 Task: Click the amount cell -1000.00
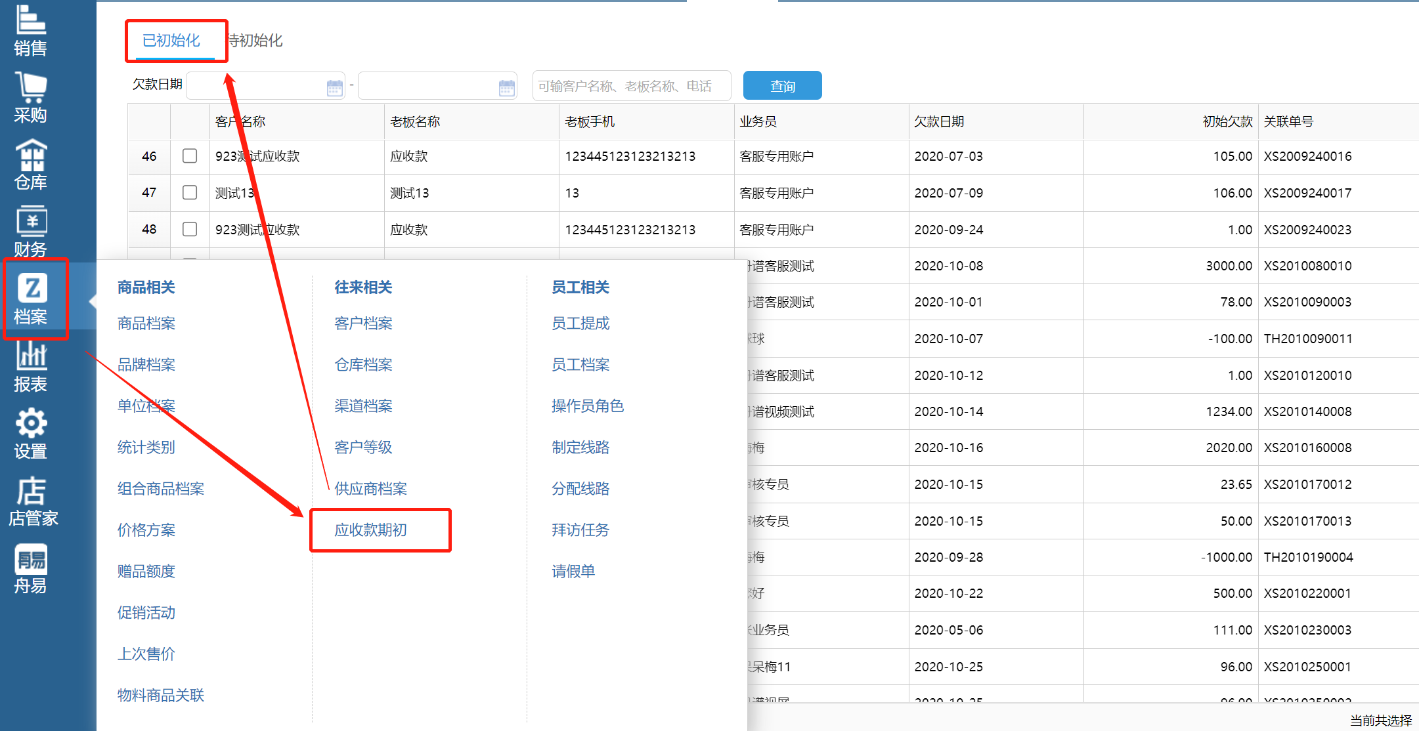click(1227, 557)
